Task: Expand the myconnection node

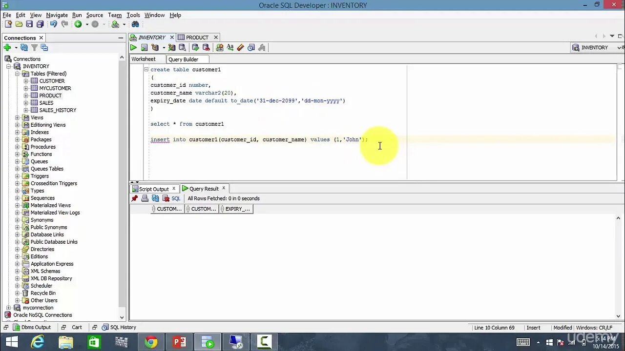Action: (9, 308)
